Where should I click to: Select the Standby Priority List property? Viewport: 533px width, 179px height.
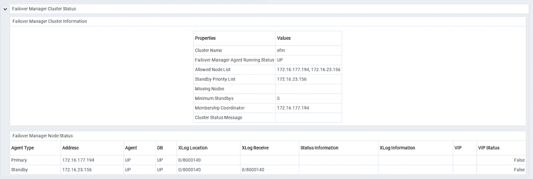pyautogui.click(x=234, y=79)
